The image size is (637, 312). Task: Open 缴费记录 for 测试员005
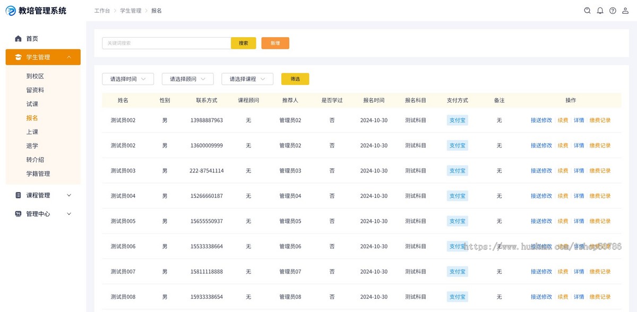point(600,221)
